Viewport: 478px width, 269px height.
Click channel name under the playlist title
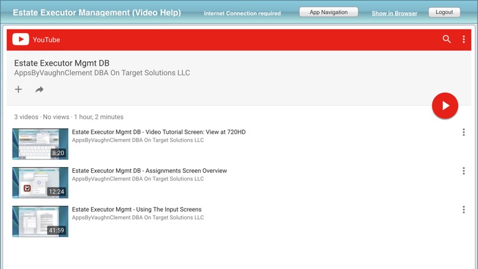click(x=102, y=73)
